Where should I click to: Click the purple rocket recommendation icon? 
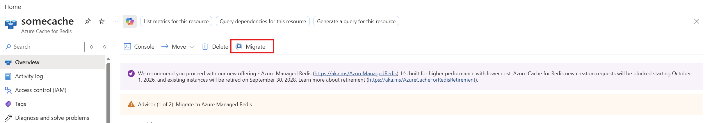coord(131,74)
